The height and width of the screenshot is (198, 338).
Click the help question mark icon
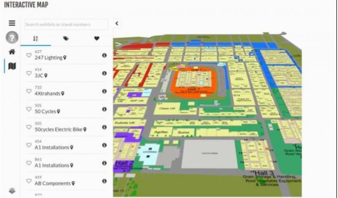point(12,38)
